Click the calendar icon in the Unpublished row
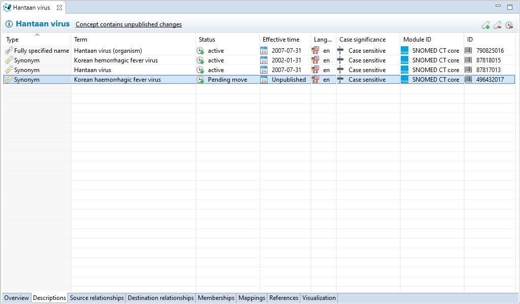Viewport: 520px width, 304px height. [x=264, y=80]
